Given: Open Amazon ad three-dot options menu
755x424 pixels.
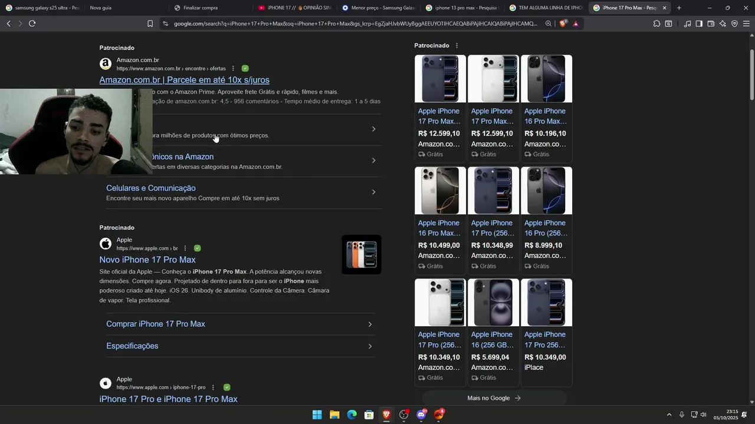Looking at the screenshot, I should point(233,68).
